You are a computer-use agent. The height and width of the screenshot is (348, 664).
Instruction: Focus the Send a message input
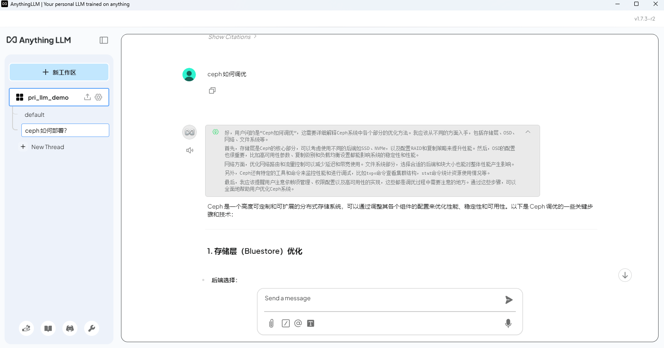click(x=382, y=299)
